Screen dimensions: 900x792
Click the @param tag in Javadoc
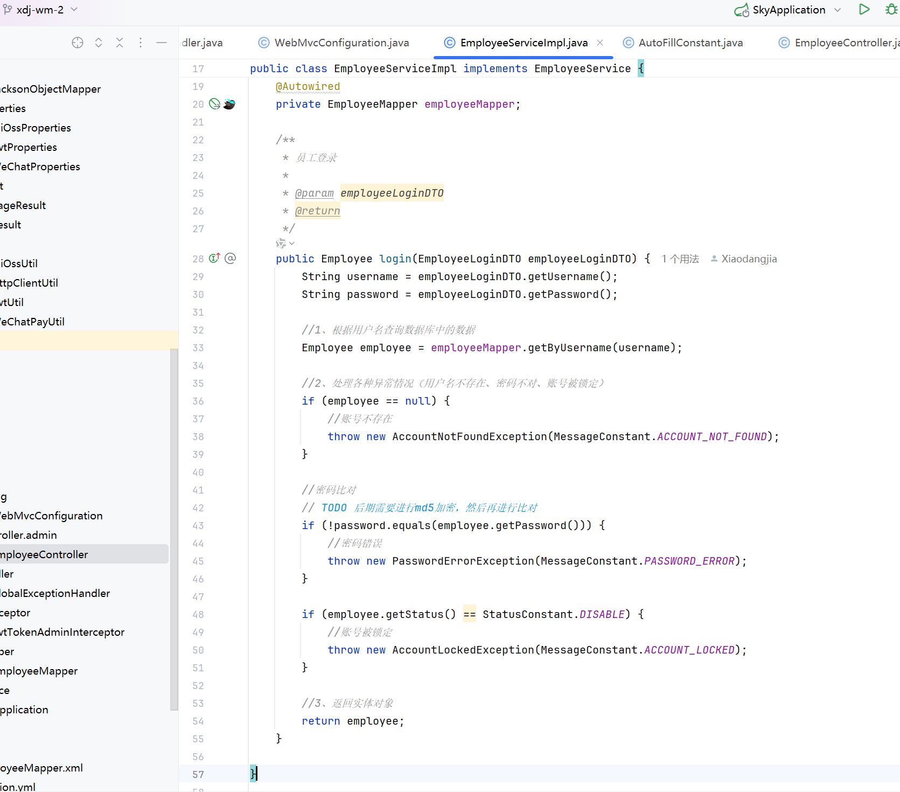coord(315,193)
